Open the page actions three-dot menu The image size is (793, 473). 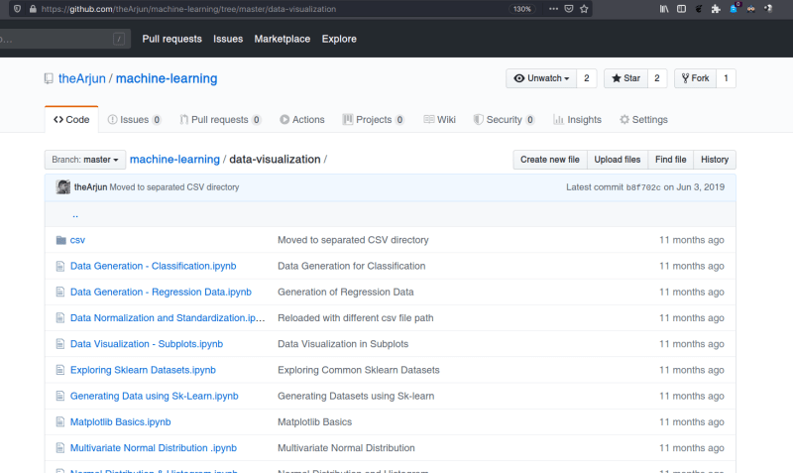(x=553, y=9)
